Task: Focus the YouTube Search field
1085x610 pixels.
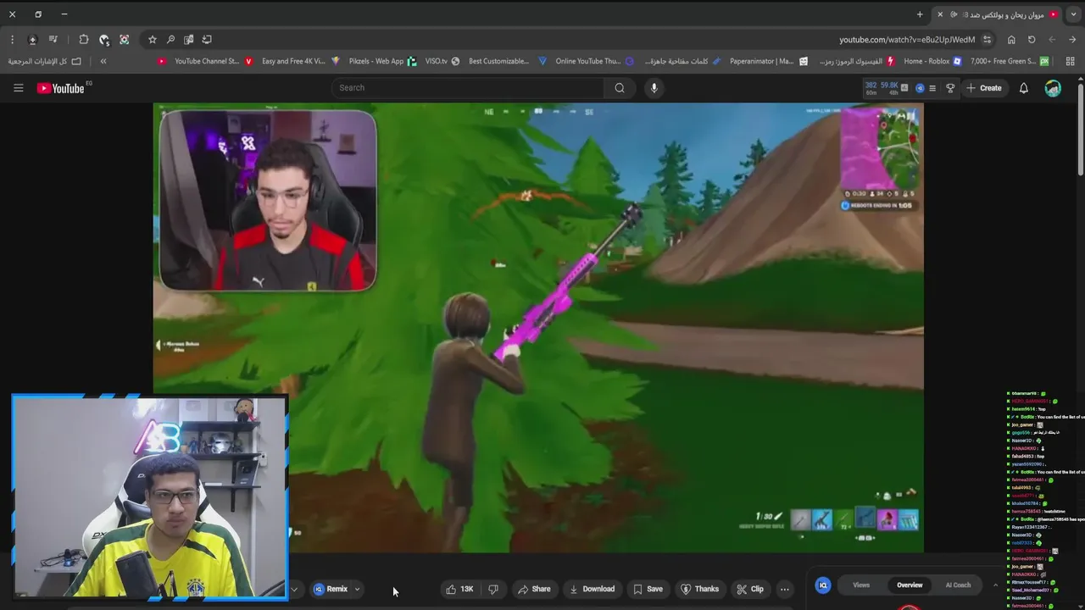Action: coord(468,88)
